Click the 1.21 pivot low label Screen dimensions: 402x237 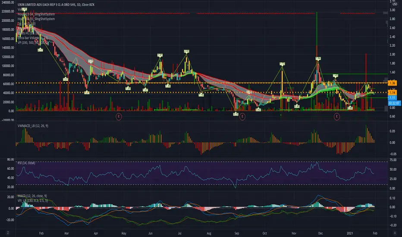coord(87,93)
